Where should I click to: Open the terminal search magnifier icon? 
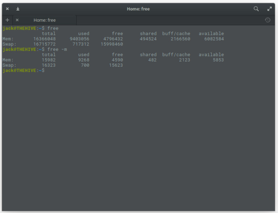click(256, 9)
